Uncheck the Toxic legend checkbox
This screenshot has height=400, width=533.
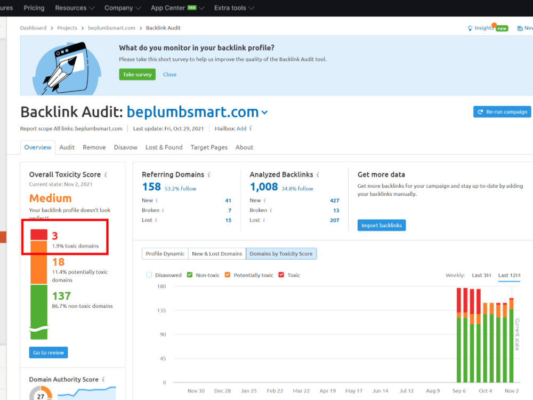281,275
